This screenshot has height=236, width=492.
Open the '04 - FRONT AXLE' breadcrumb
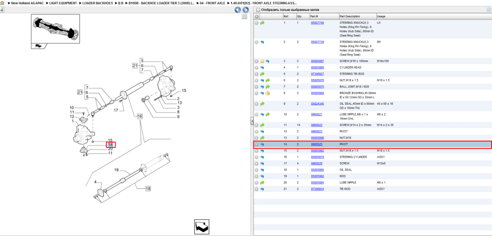pos(212,3)
